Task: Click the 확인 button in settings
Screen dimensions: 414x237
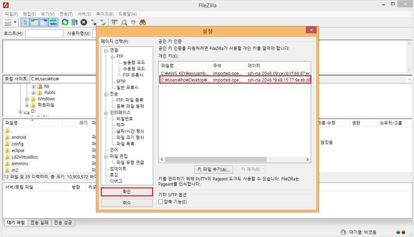Action: (x=127, y=192)
